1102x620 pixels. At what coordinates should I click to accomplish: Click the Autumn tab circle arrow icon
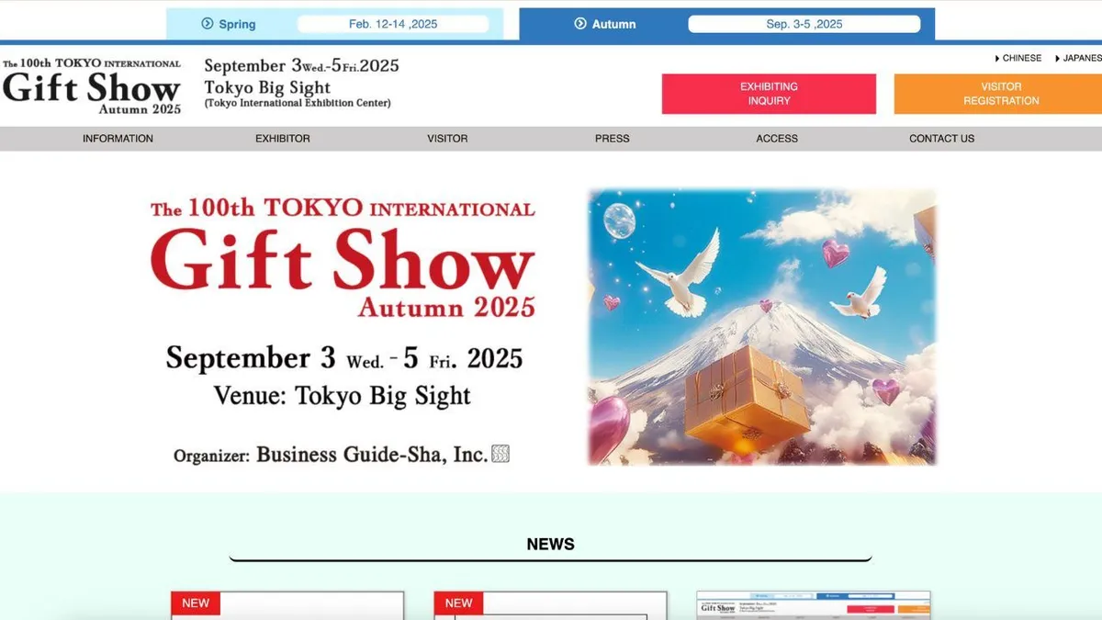[580, 24]
